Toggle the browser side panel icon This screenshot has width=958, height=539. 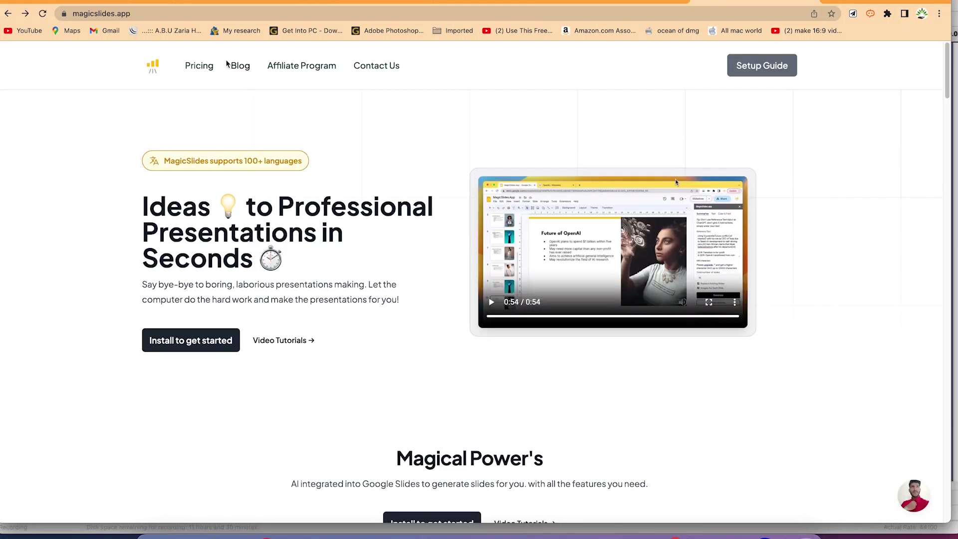[x=904, y=13]
